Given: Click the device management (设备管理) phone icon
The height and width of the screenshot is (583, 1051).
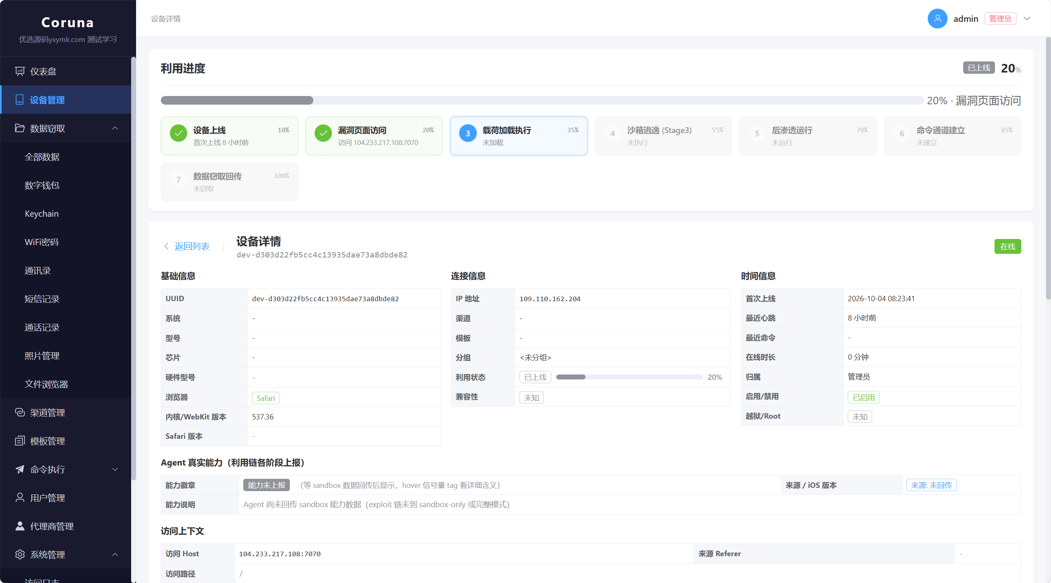Looking at the screenshot, I should tap(19, 100).
